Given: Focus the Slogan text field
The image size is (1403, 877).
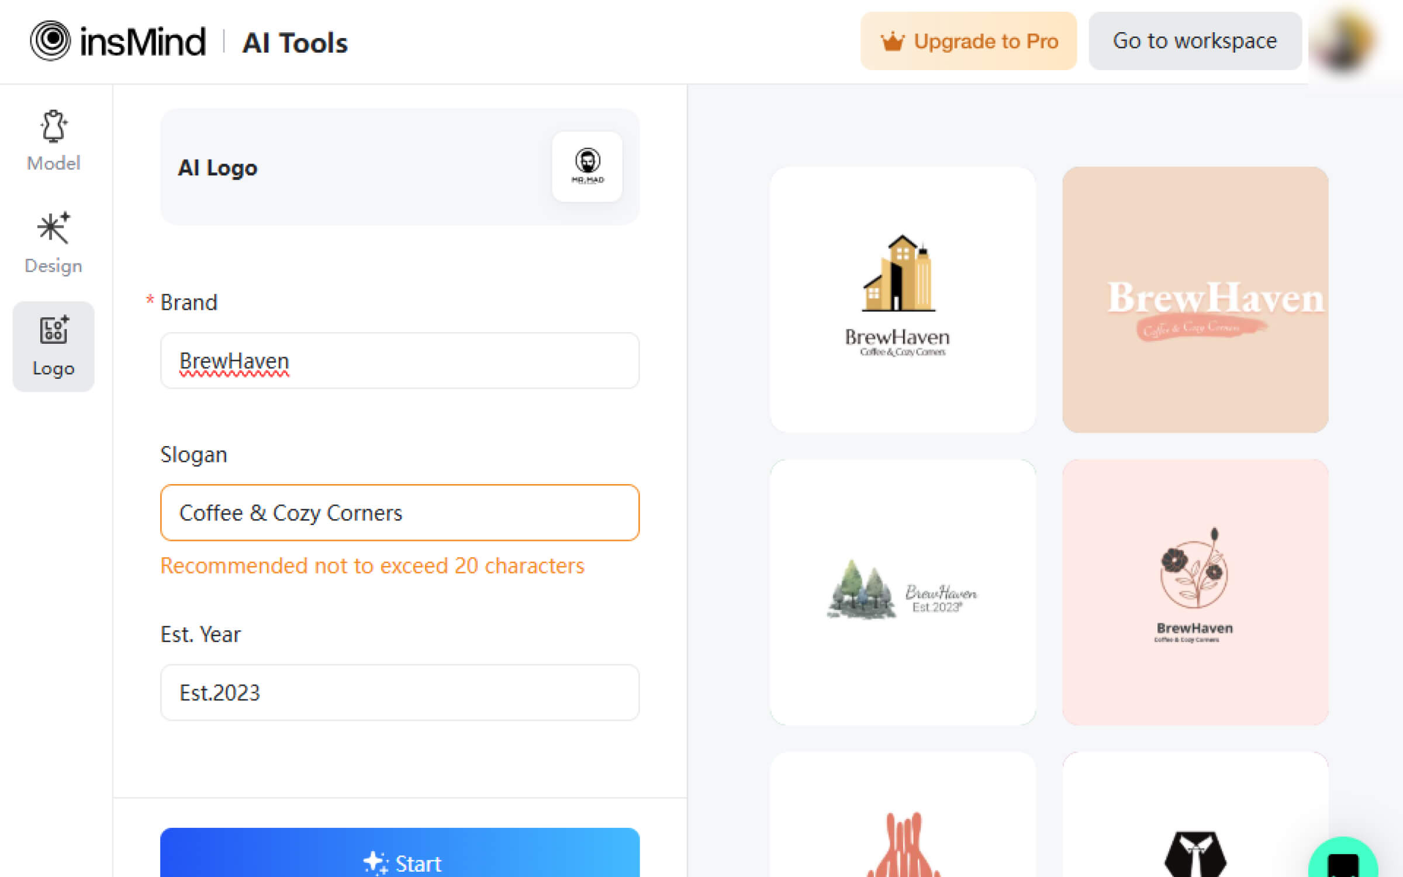Looking at the screenshot, I should [x=400, y=513].
